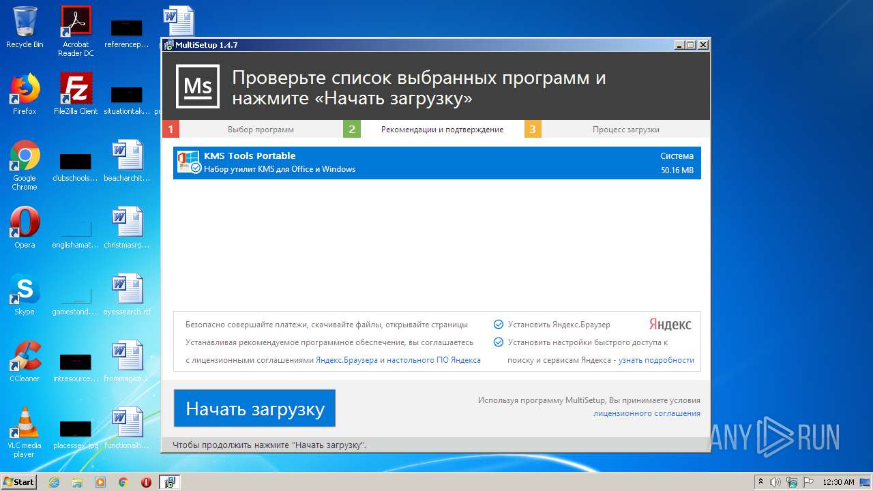Open настольного ПО Яндекса license link

pos(434,360)
